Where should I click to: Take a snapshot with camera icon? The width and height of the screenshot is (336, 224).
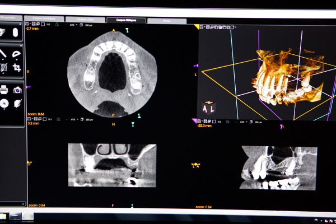[x=17, y=89]
